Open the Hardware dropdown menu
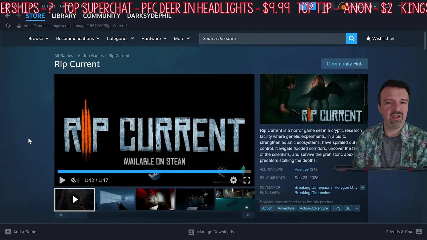The image size is (427, 240). 154,38
